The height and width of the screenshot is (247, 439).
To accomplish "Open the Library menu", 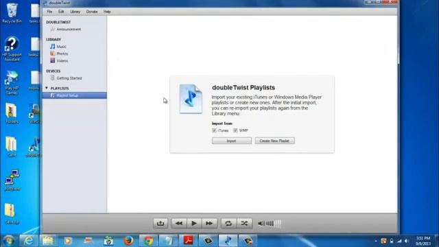I will coord(75,12).
